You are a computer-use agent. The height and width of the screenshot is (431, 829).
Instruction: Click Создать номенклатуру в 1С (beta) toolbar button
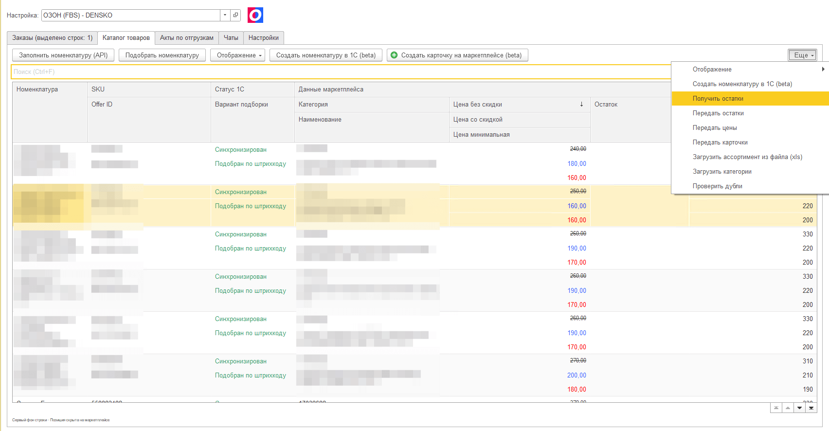[x=326, y=55]
